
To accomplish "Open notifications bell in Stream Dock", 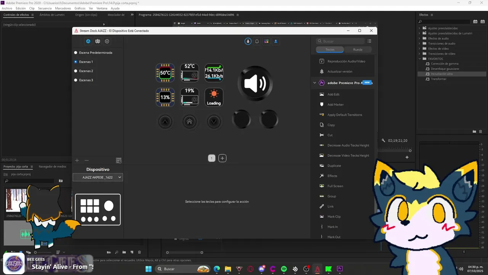I will 257,41.
